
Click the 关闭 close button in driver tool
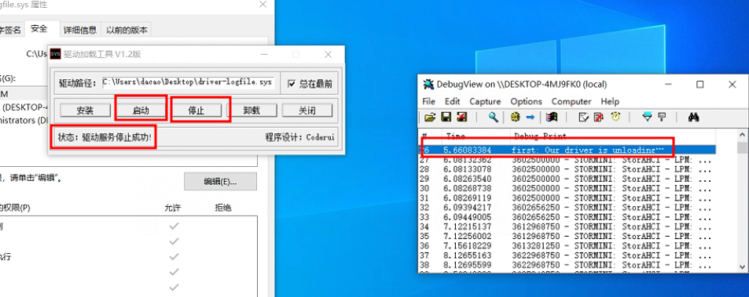click(x=307, y=110)
